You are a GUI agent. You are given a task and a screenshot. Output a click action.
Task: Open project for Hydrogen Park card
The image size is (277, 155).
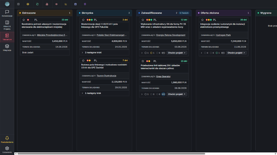click(236, 53)
